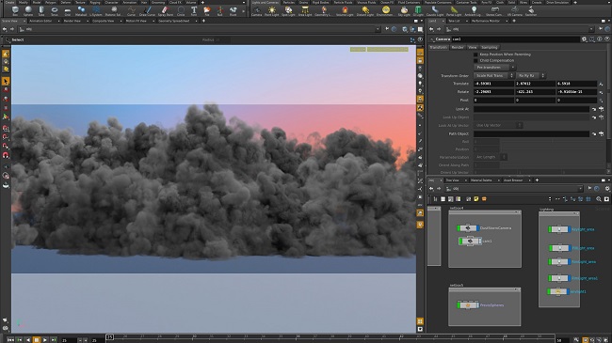
Task: Open the Geometry Spreadsheet pane tab
Action: tap(173, 21)
